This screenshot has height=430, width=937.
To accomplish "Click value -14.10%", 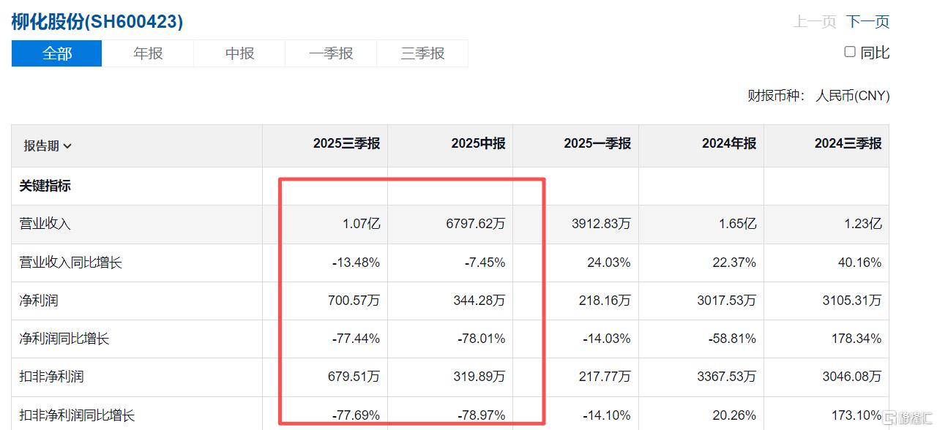I will [x=606, y=415].
